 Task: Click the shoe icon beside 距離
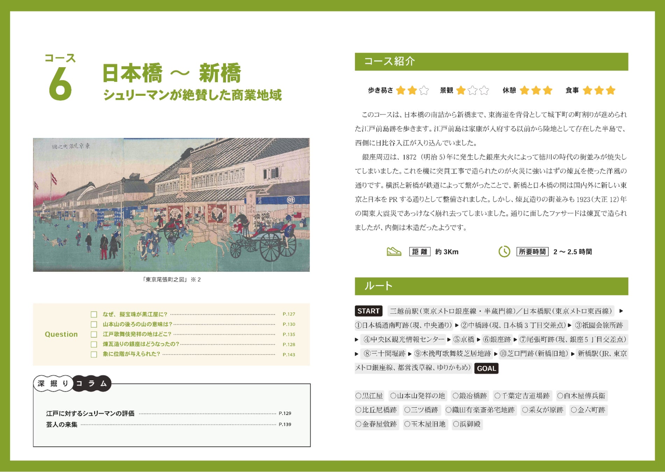[394, 251]
